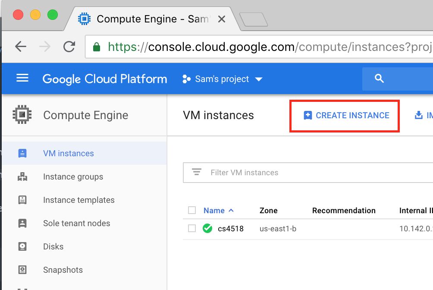Click the browser address bar URL
The width and height of the screenshot is (433, 290).
click(259, 47)
